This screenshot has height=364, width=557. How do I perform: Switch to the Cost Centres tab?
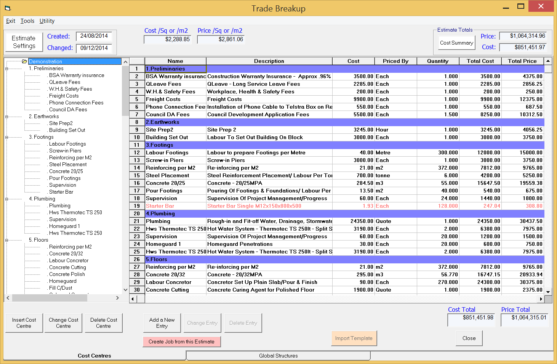click(94, 356)
